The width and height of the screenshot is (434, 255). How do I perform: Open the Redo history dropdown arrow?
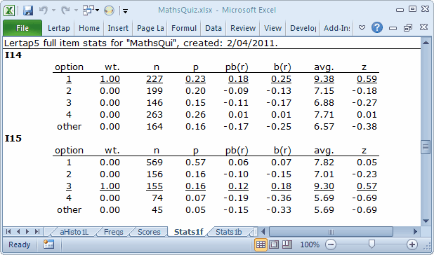pos(76,11)
